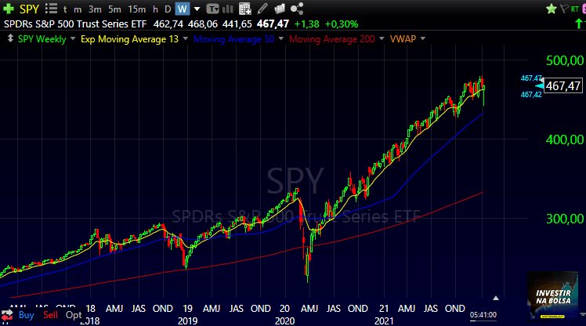The height and width of the screenshot is (326, 586).
Task: Click the 2019 year label on time axis
Action: pyautogui.click(x=187, y=321)
